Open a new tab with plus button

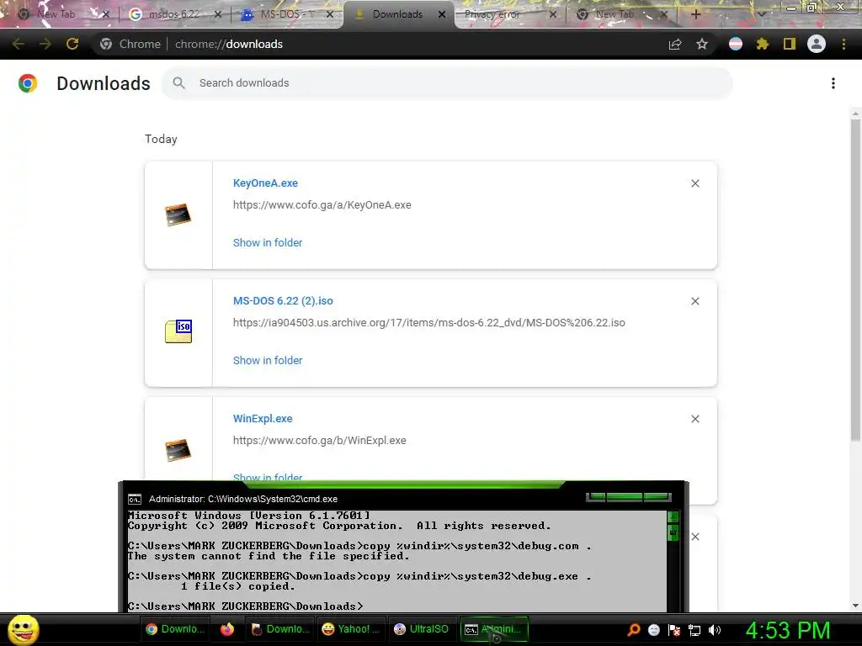(695, 14)
